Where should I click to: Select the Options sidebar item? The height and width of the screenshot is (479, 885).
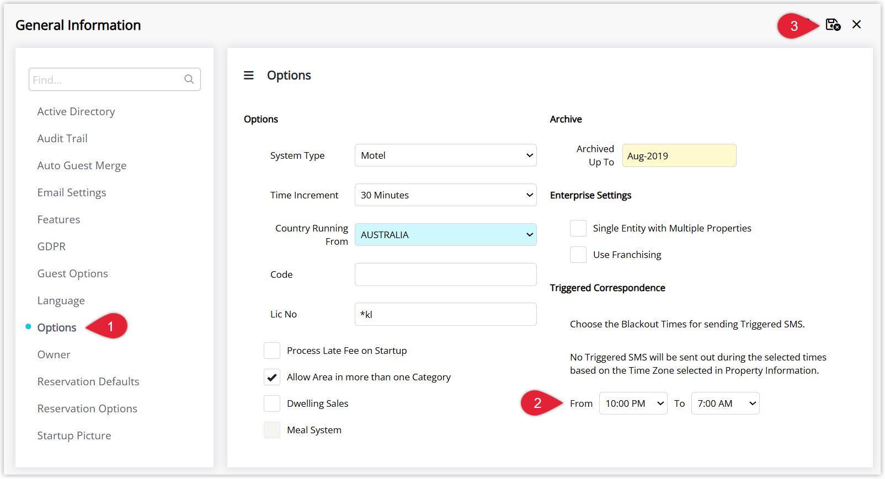[x=57, y=327]
